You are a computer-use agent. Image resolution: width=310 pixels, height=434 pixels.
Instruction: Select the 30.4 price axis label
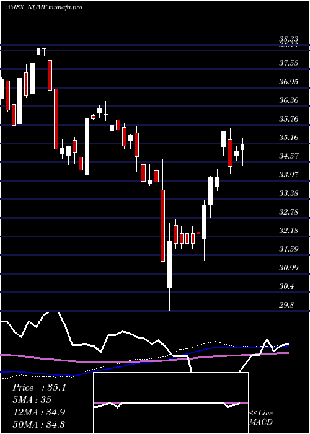[x=286, y=286]
